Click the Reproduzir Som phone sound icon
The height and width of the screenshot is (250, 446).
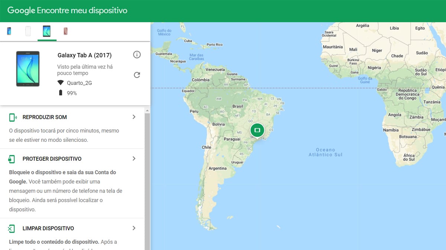13,117
